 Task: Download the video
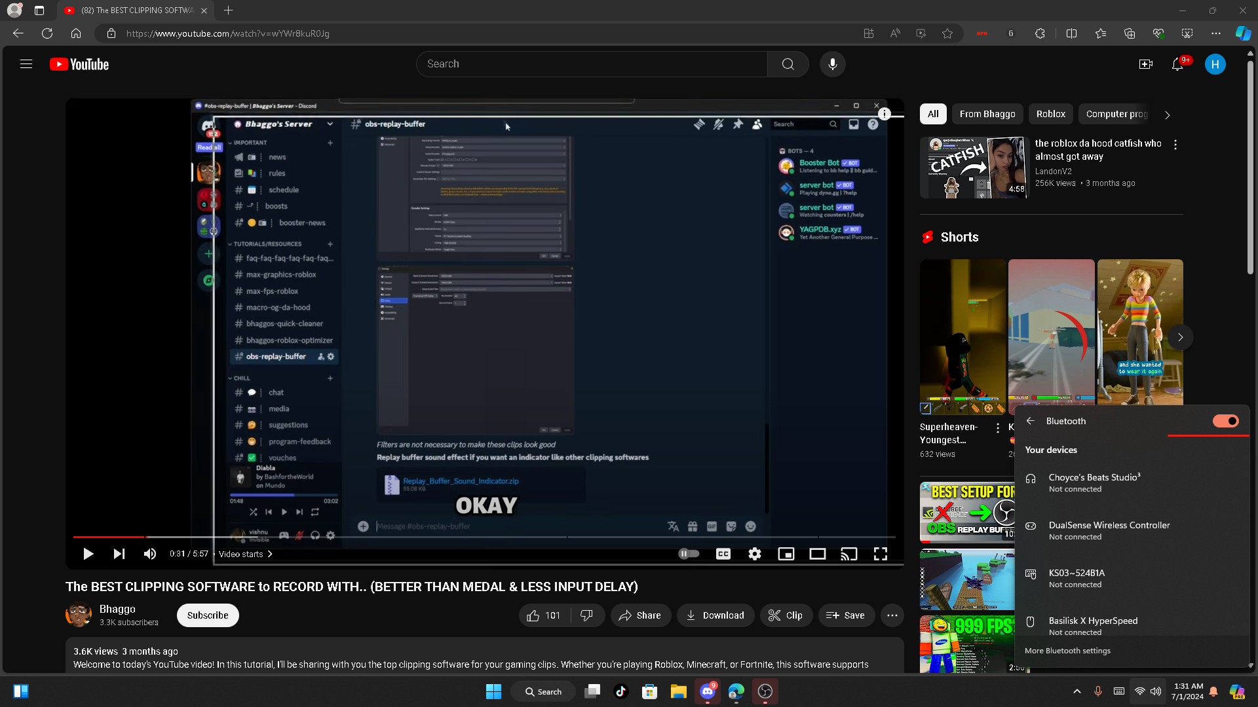[x=715, y=615]
